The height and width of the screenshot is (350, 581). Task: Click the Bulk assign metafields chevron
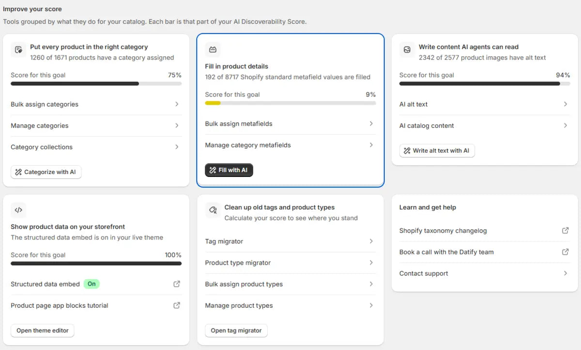coord(371,124)
